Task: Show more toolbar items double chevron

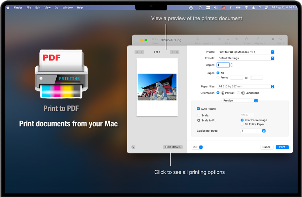Action: click(x=273, y=39)
